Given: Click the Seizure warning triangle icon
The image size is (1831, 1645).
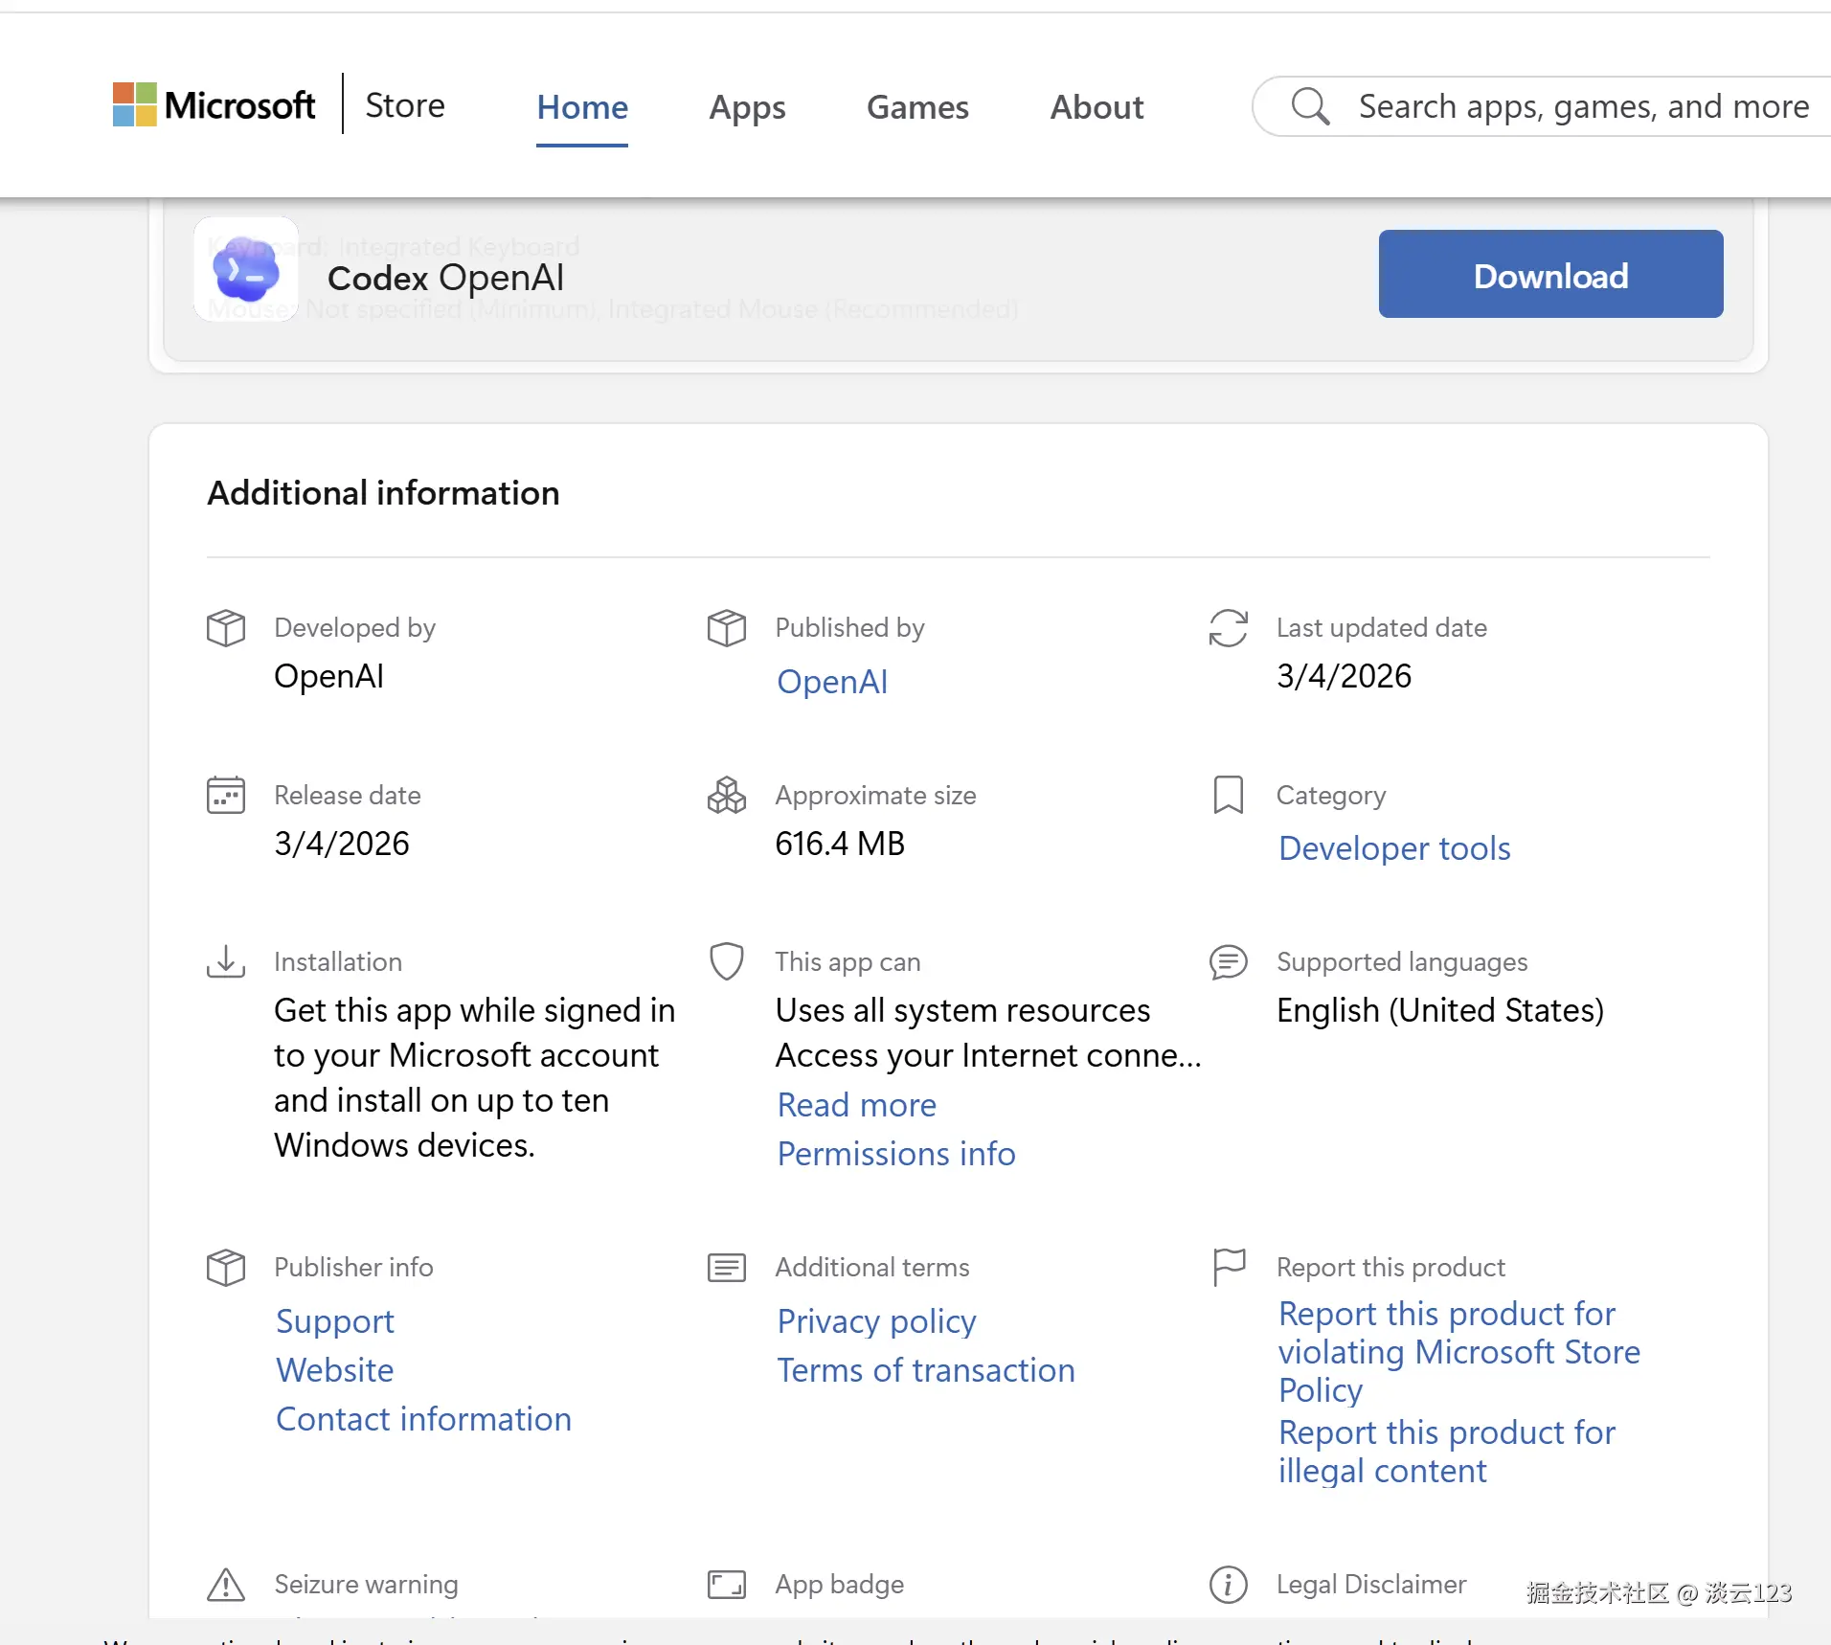Looking at the screenshot, I should coord(226,1585).
